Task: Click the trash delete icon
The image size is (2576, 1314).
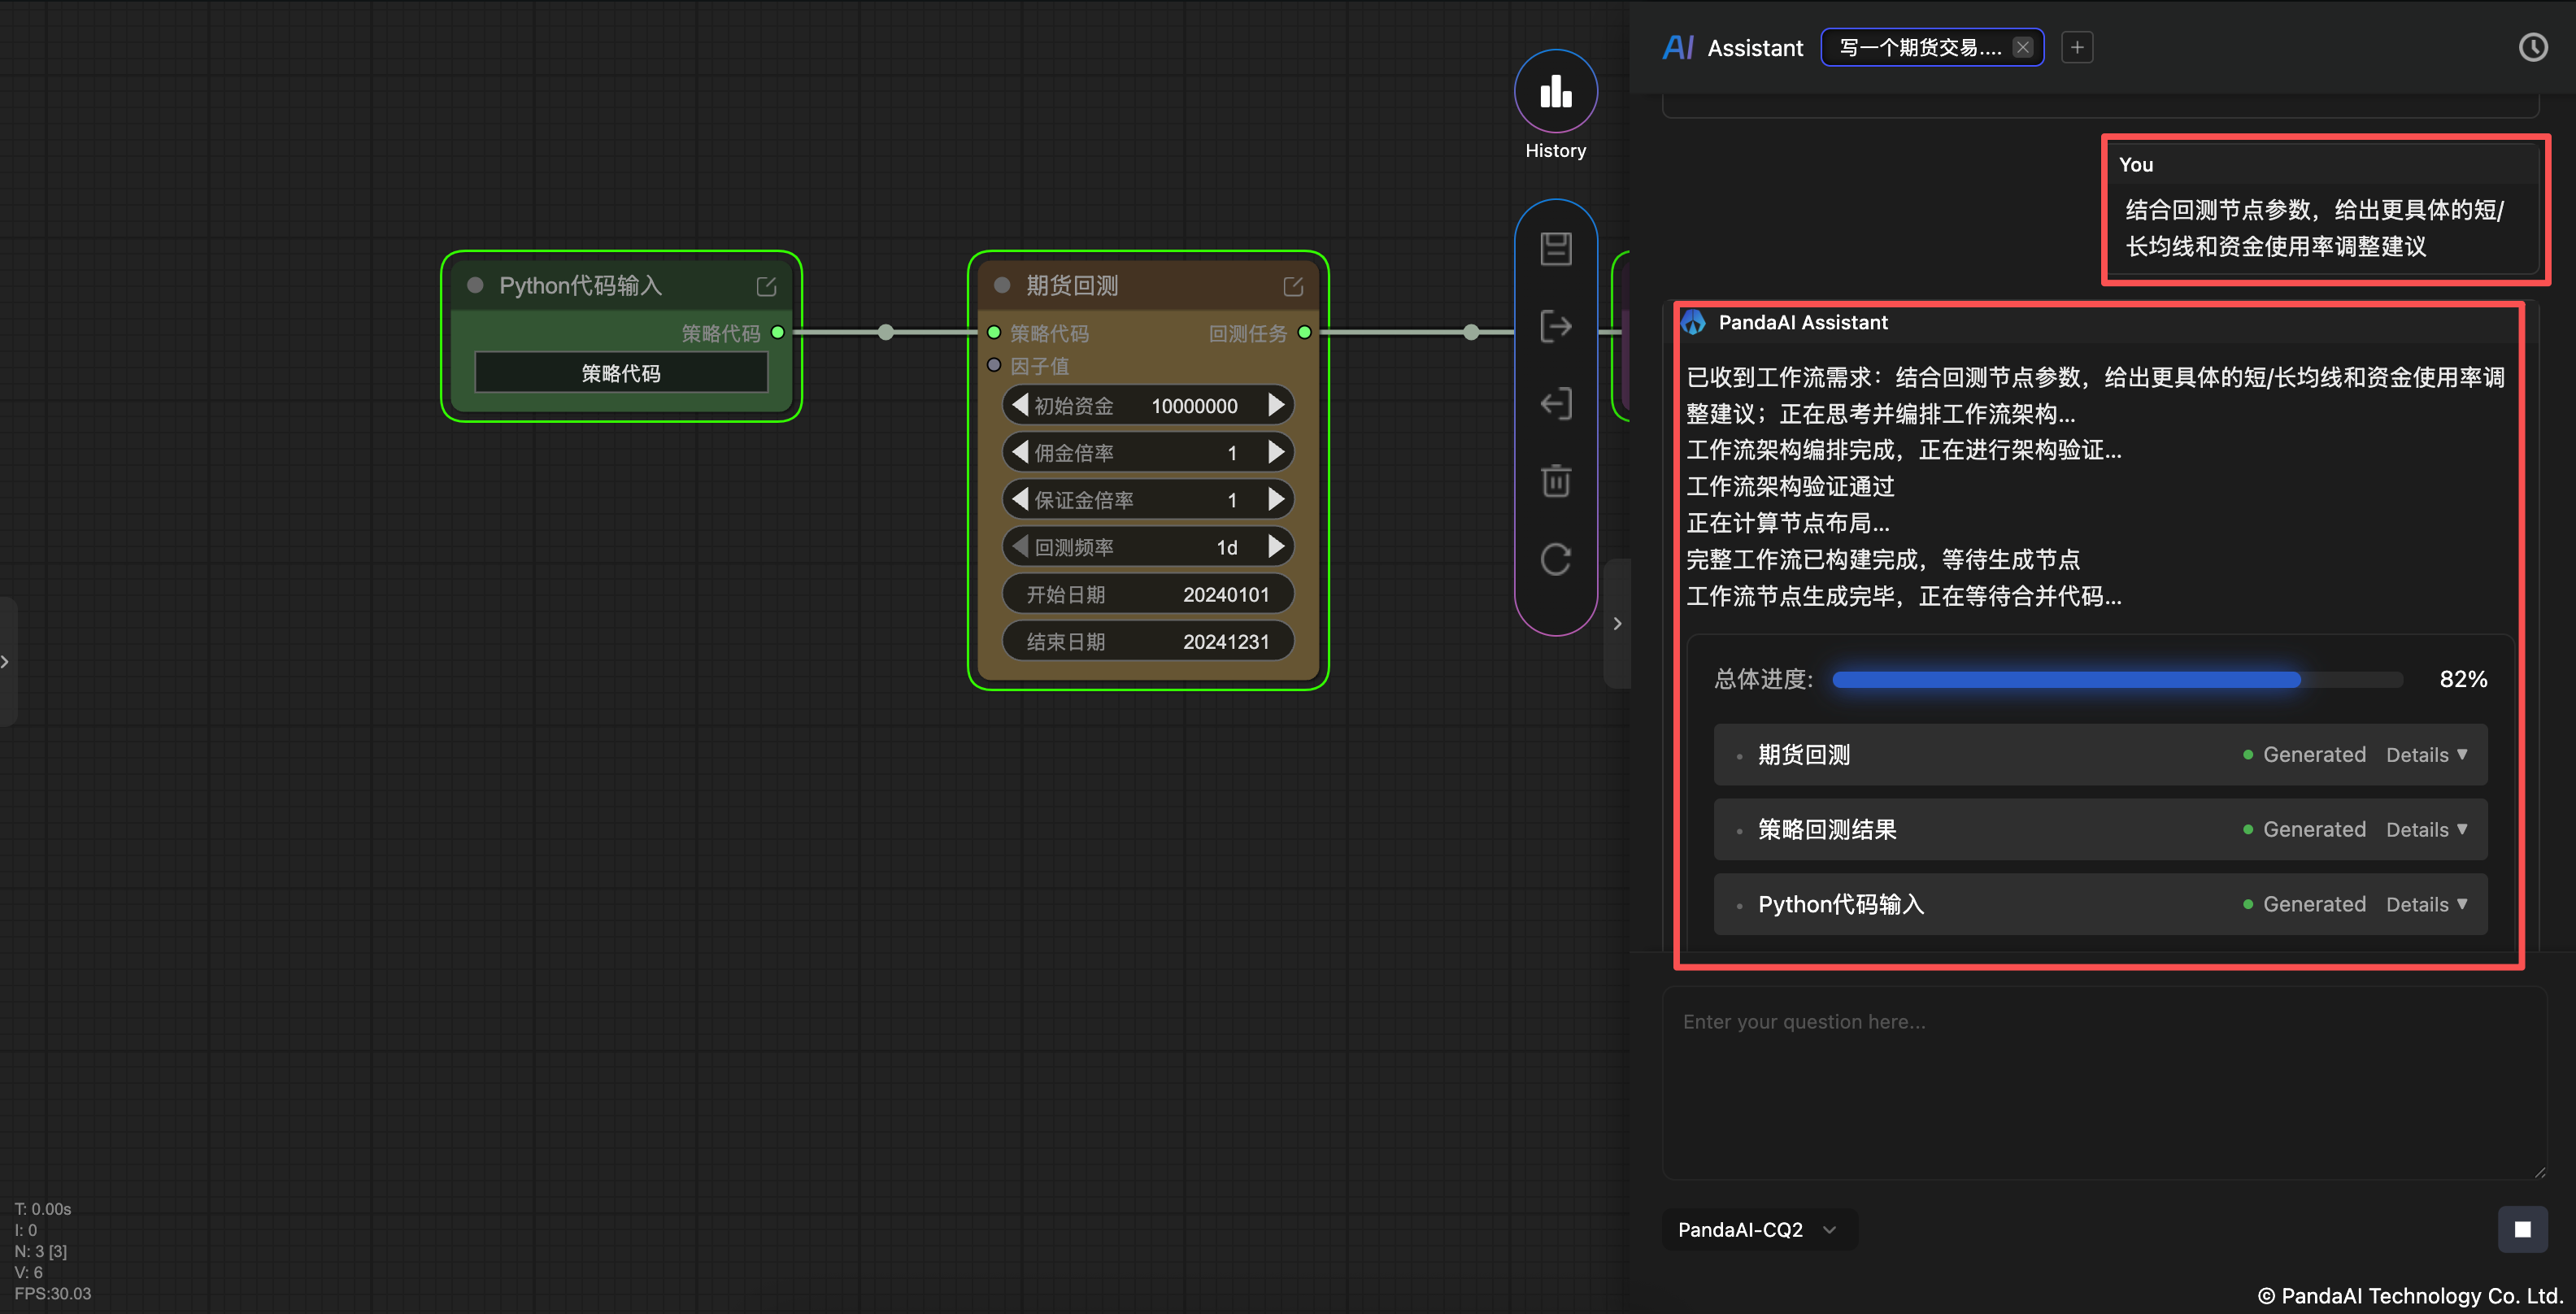Action: click(1555, 481)
